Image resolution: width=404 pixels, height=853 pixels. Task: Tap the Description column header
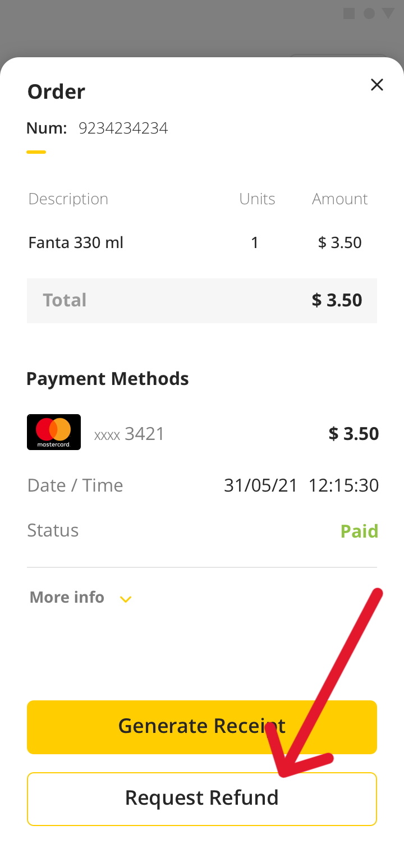tap(68, 199)
